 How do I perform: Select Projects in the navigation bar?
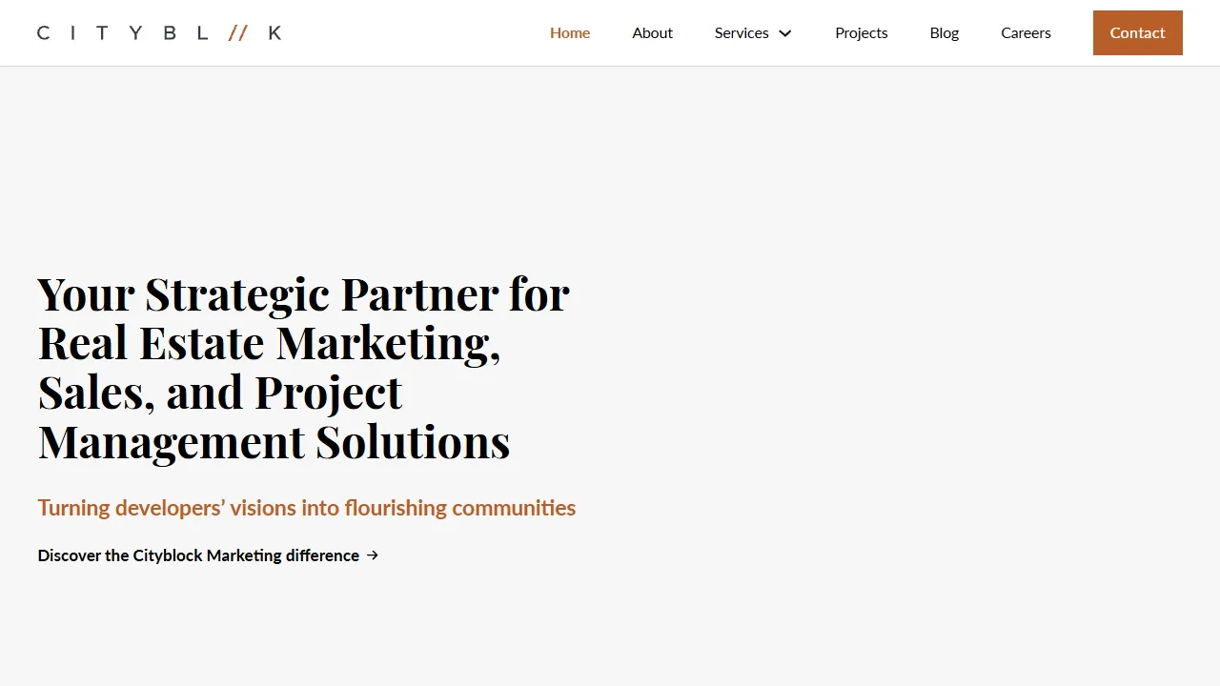coord(861,32)
